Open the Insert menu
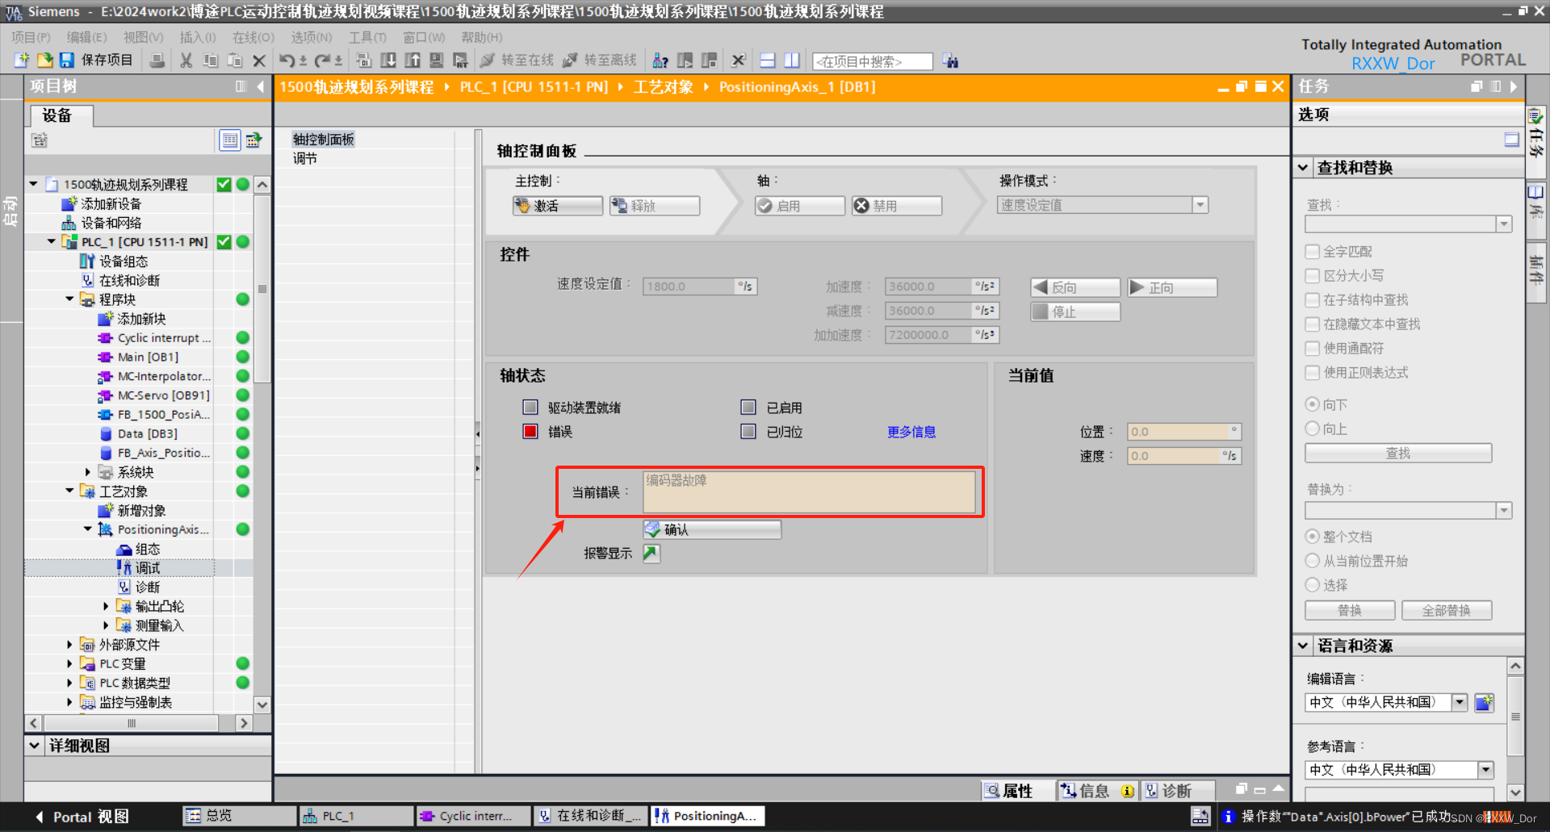This screenshot has height=832, width=1550. (198, 37)
